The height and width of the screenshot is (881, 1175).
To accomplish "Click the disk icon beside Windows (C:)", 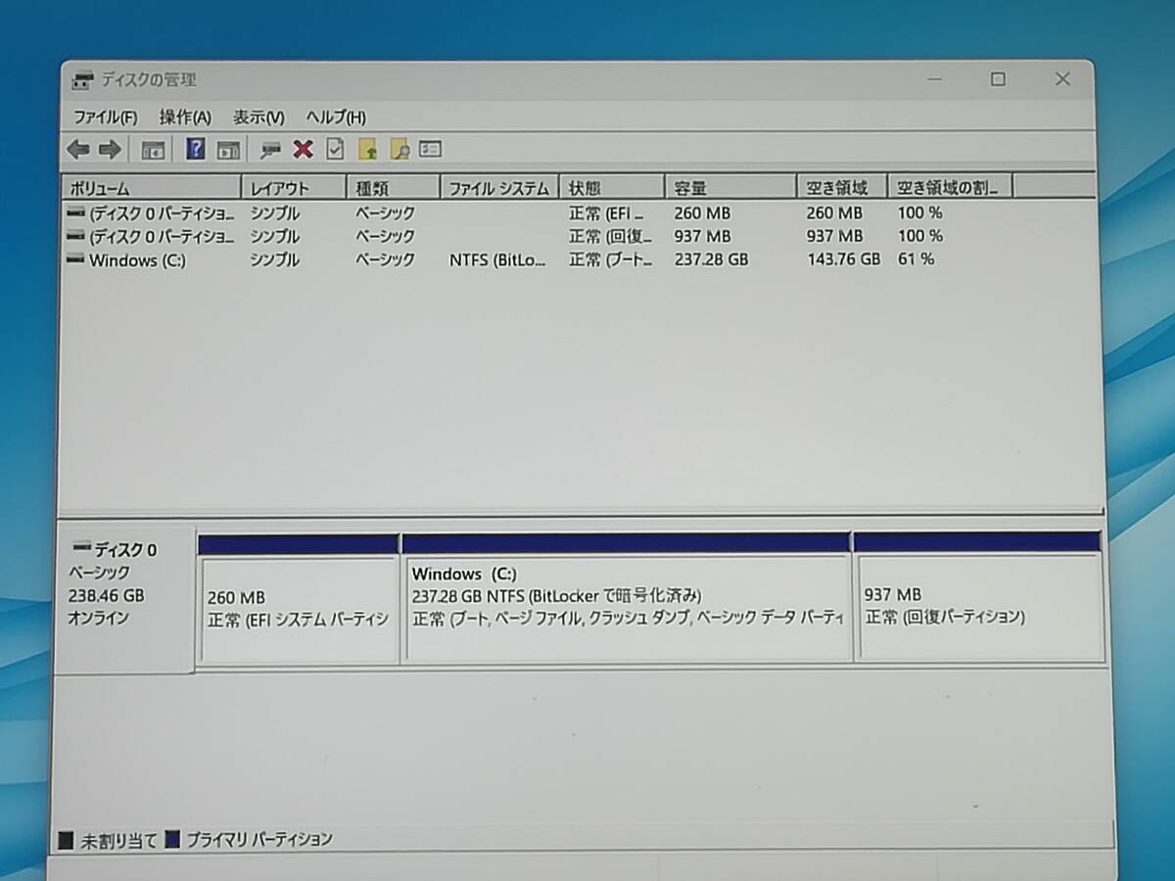I will click(75, 259).
